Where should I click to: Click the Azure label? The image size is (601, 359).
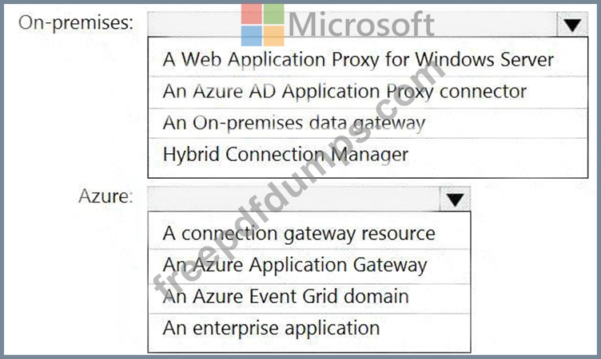105,196
